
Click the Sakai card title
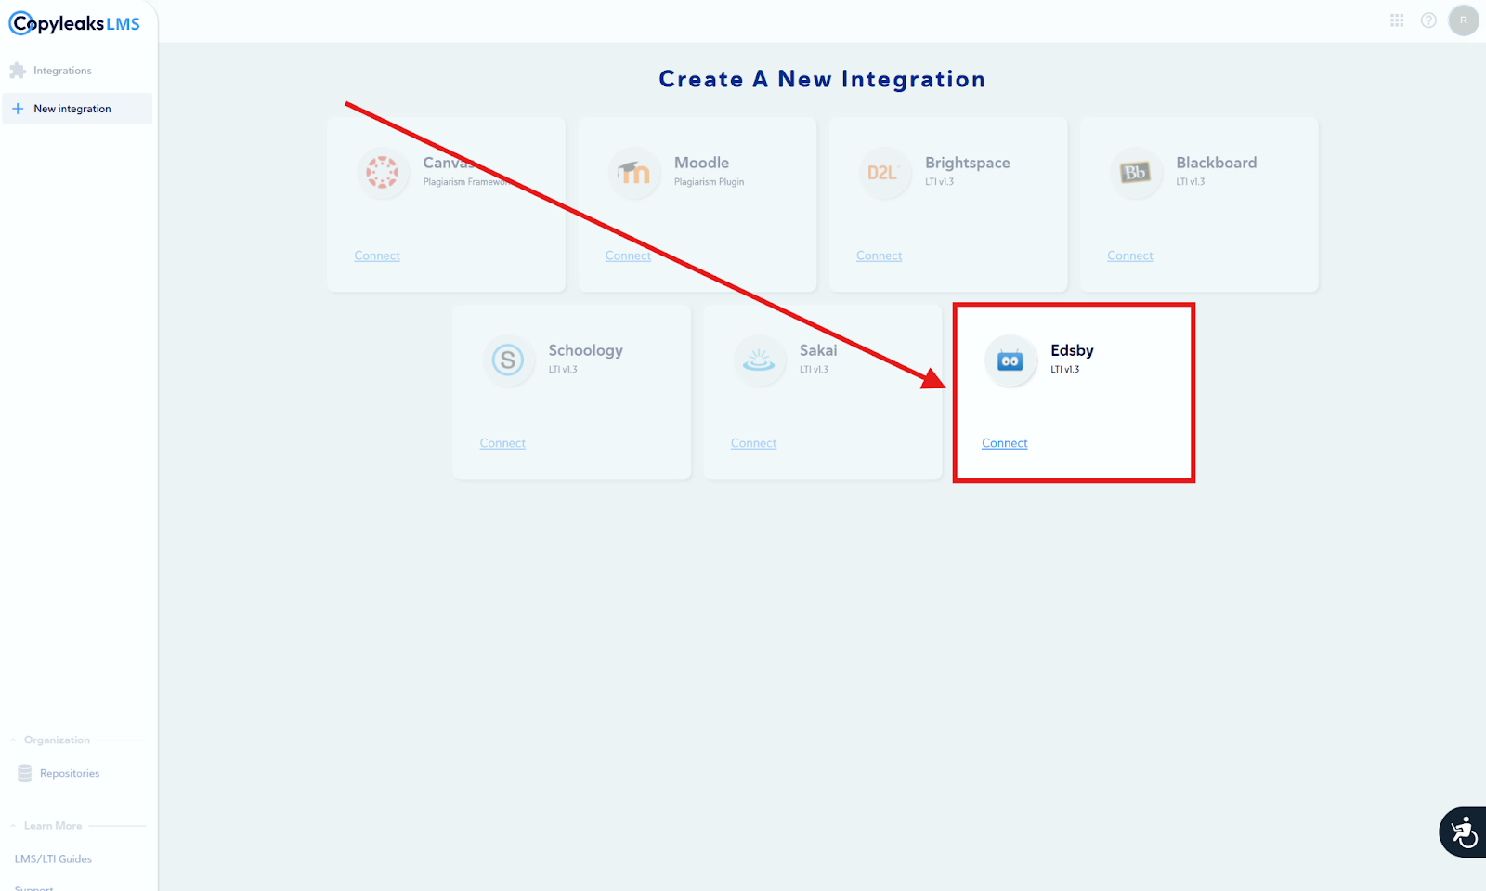pyautogui.click(x=818, y=350)
